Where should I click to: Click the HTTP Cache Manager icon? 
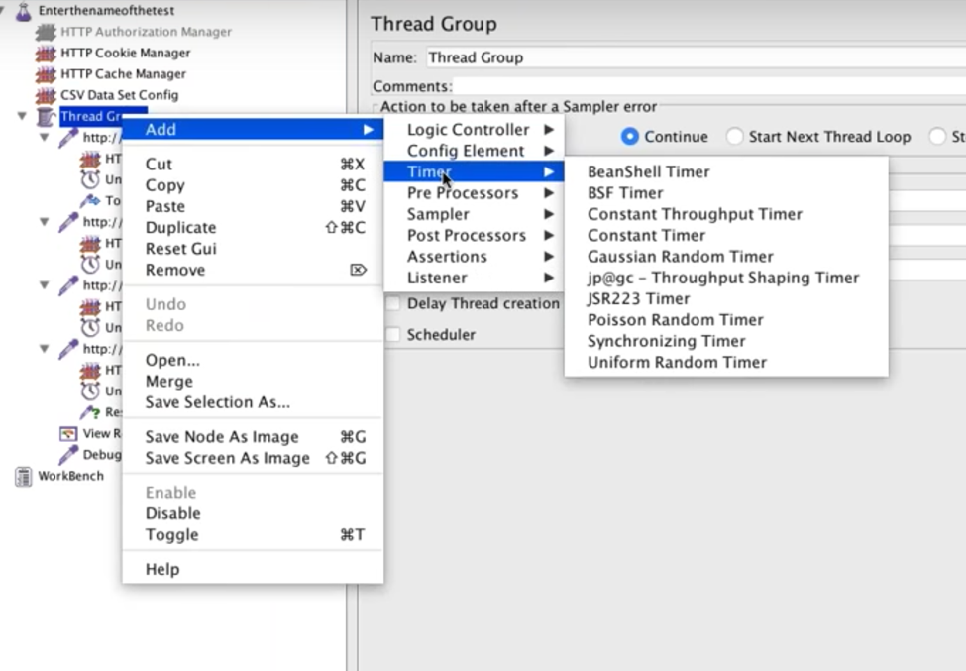pos(46,74)
